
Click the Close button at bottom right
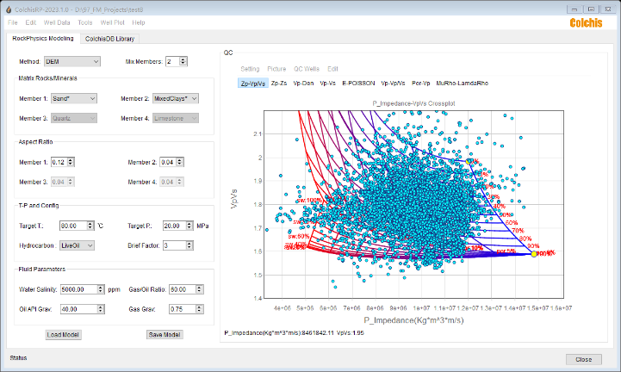[584, 359]
